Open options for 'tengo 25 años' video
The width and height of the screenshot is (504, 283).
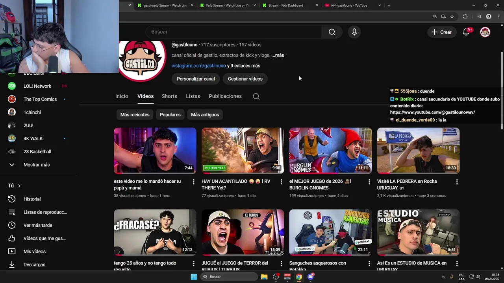pos(193,263)
